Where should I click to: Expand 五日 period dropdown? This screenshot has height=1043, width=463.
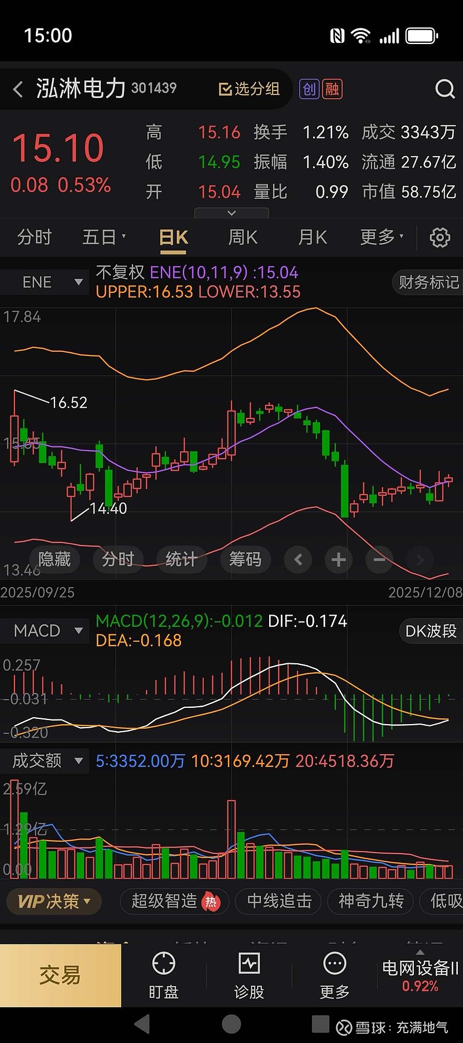pyautogui.click(x=104, y=237)
